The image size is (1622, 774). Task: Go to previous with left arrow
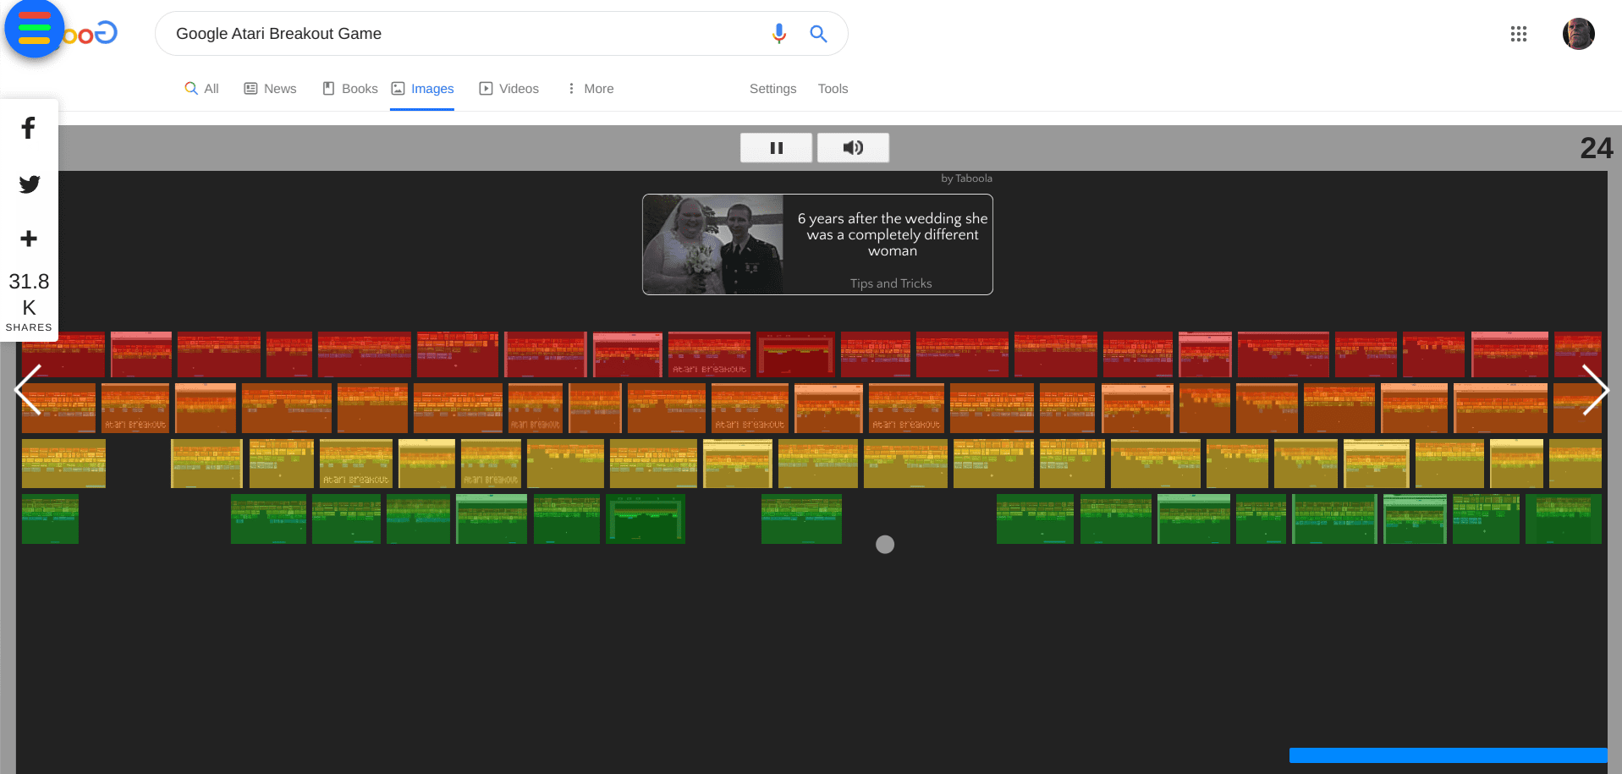pyautogui.click(x=29, y=390)
